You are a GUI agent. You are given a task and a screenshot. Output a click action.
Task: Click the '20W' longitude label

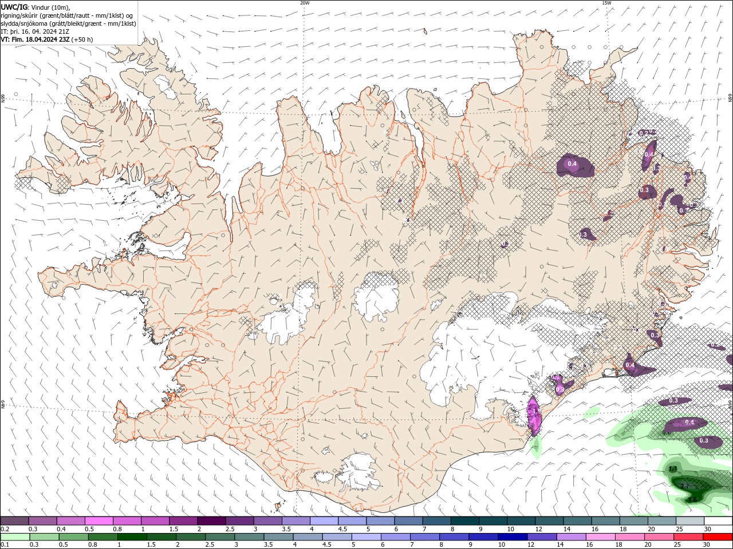pos(305,3)
